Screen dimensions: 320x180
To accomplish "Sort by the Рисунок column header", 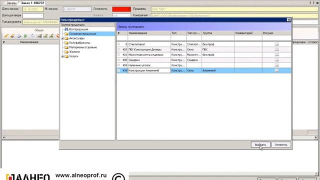I will (x=276, y=33).
